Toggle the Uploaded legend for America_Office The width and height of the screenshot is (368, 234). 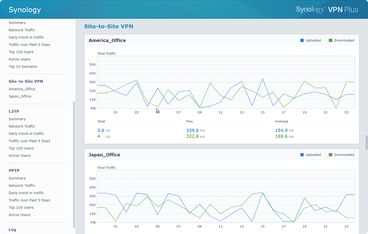click(310, 40)
